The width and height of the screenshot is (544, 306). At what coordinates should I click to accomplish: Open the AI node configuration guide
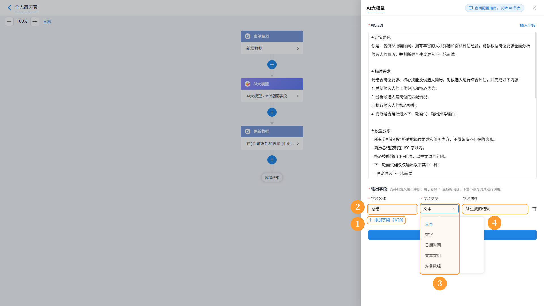click(x=494, y=8)
